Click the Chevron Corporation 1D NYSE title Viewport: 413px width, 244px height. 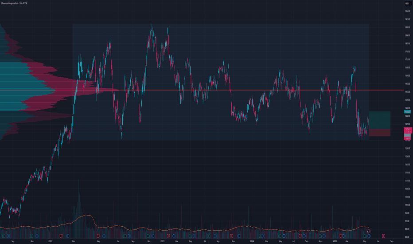[x=14, y=3]
